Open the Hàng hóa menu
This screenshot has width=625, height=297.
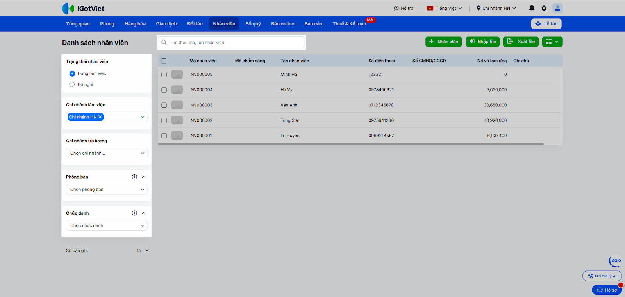tap(135, 24)
